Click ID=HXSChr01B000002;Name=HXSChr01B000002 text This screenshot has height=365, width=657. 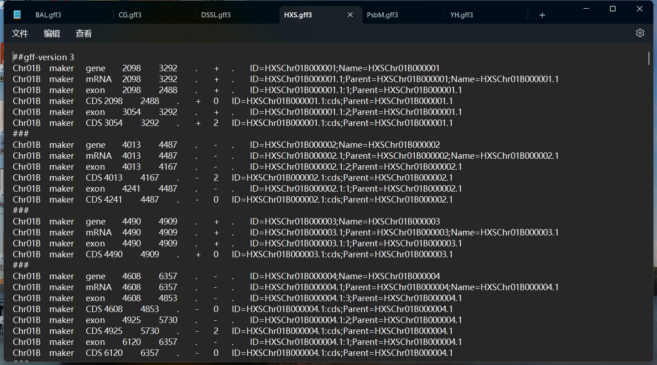click(x=345, y=145)
